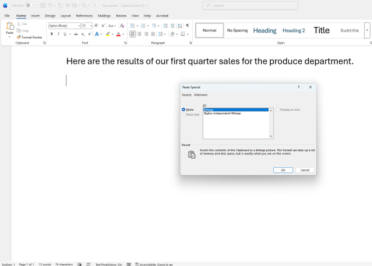Image resolution: width=372 pixels, height=266 pixels.
Task: Click the As list scrollbar down arrow
Action: 271,136
